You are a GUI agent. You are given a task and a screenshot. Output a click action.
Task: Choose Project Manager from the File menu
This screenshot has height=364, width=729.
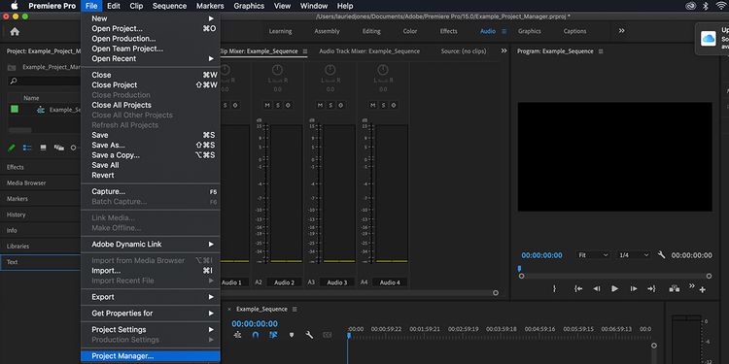(x=150, y=356)
